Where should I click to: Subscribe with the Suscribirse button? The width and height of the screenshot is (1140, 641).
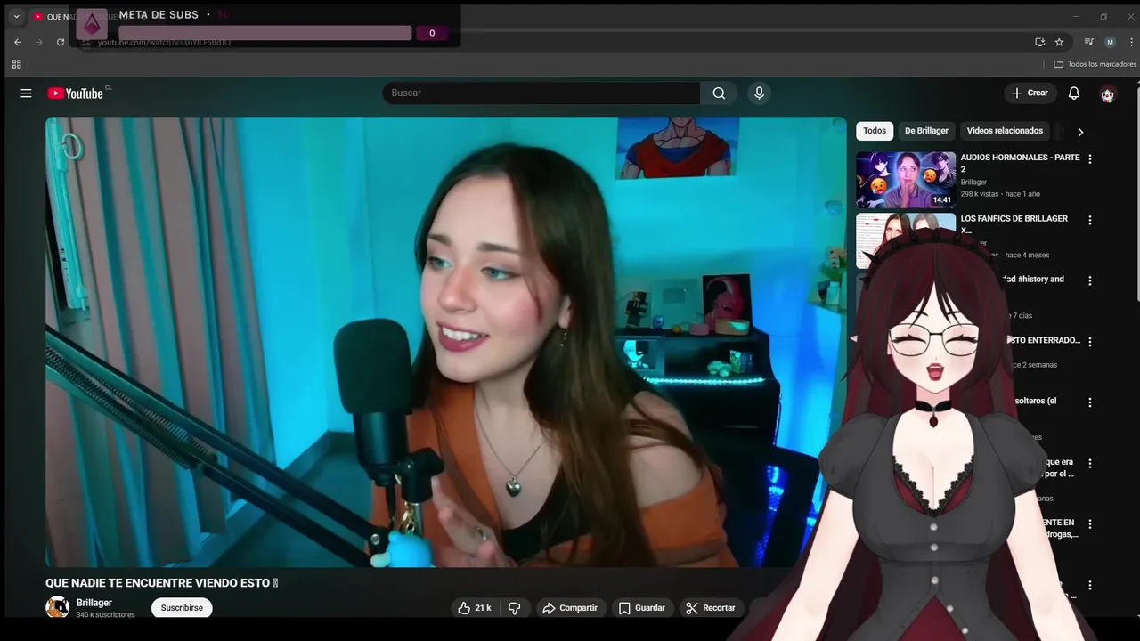click(x=182, y=608)
